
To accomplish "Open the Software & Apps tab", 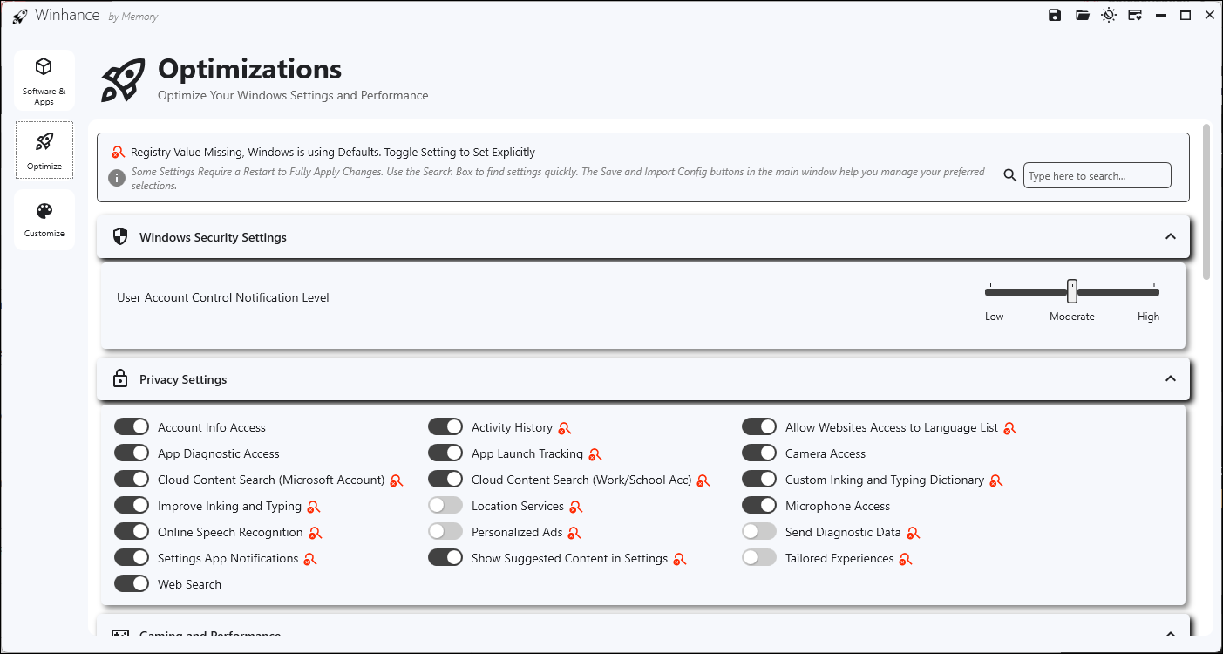I will coord(44,80).
